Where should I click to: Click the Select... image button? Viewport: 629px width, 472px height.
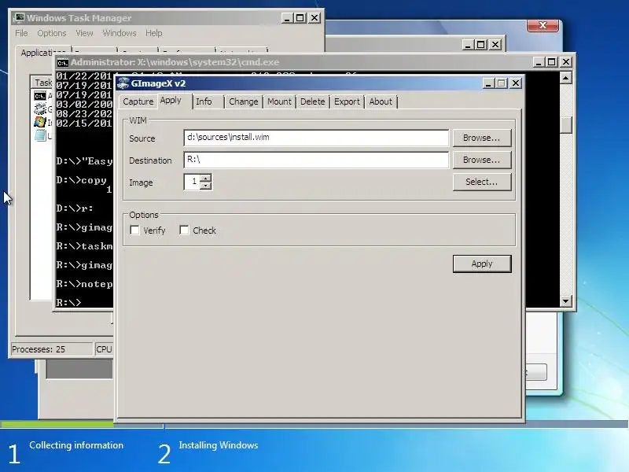coord(482,182)
